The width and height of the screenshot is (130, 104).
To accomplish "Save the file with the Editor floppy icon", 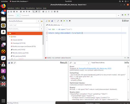I will [52, 21].
